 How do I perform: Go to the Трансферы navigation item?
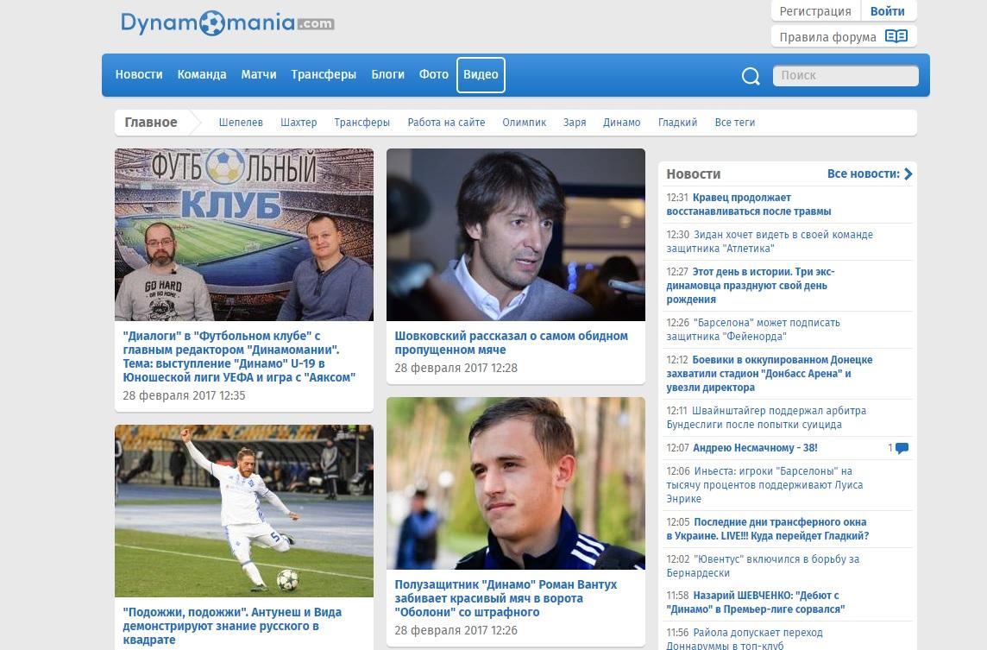pyautogui.click(x=324, y=75)
